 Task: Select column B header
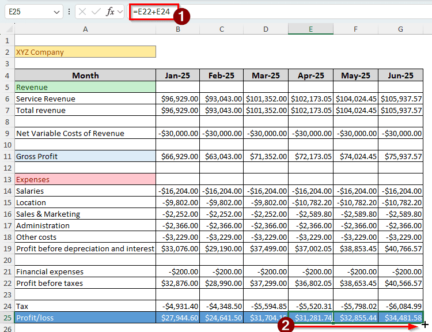(177, 29)
